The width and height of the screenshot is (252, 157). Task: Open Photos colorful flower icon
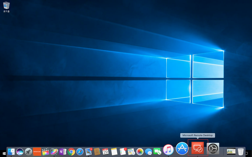pyautogui.click(x=140, y=152)
